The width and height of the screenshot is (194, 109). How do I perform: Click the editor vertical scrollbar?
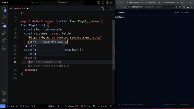[114, 45]
